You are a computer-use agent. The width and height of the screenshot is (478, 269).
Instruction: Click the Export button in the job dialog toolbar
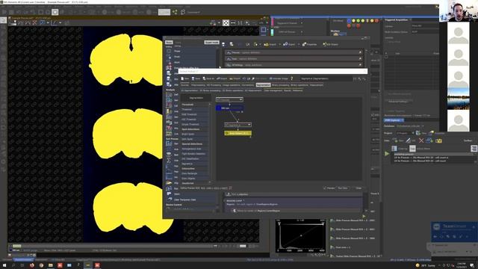[289, 45]
